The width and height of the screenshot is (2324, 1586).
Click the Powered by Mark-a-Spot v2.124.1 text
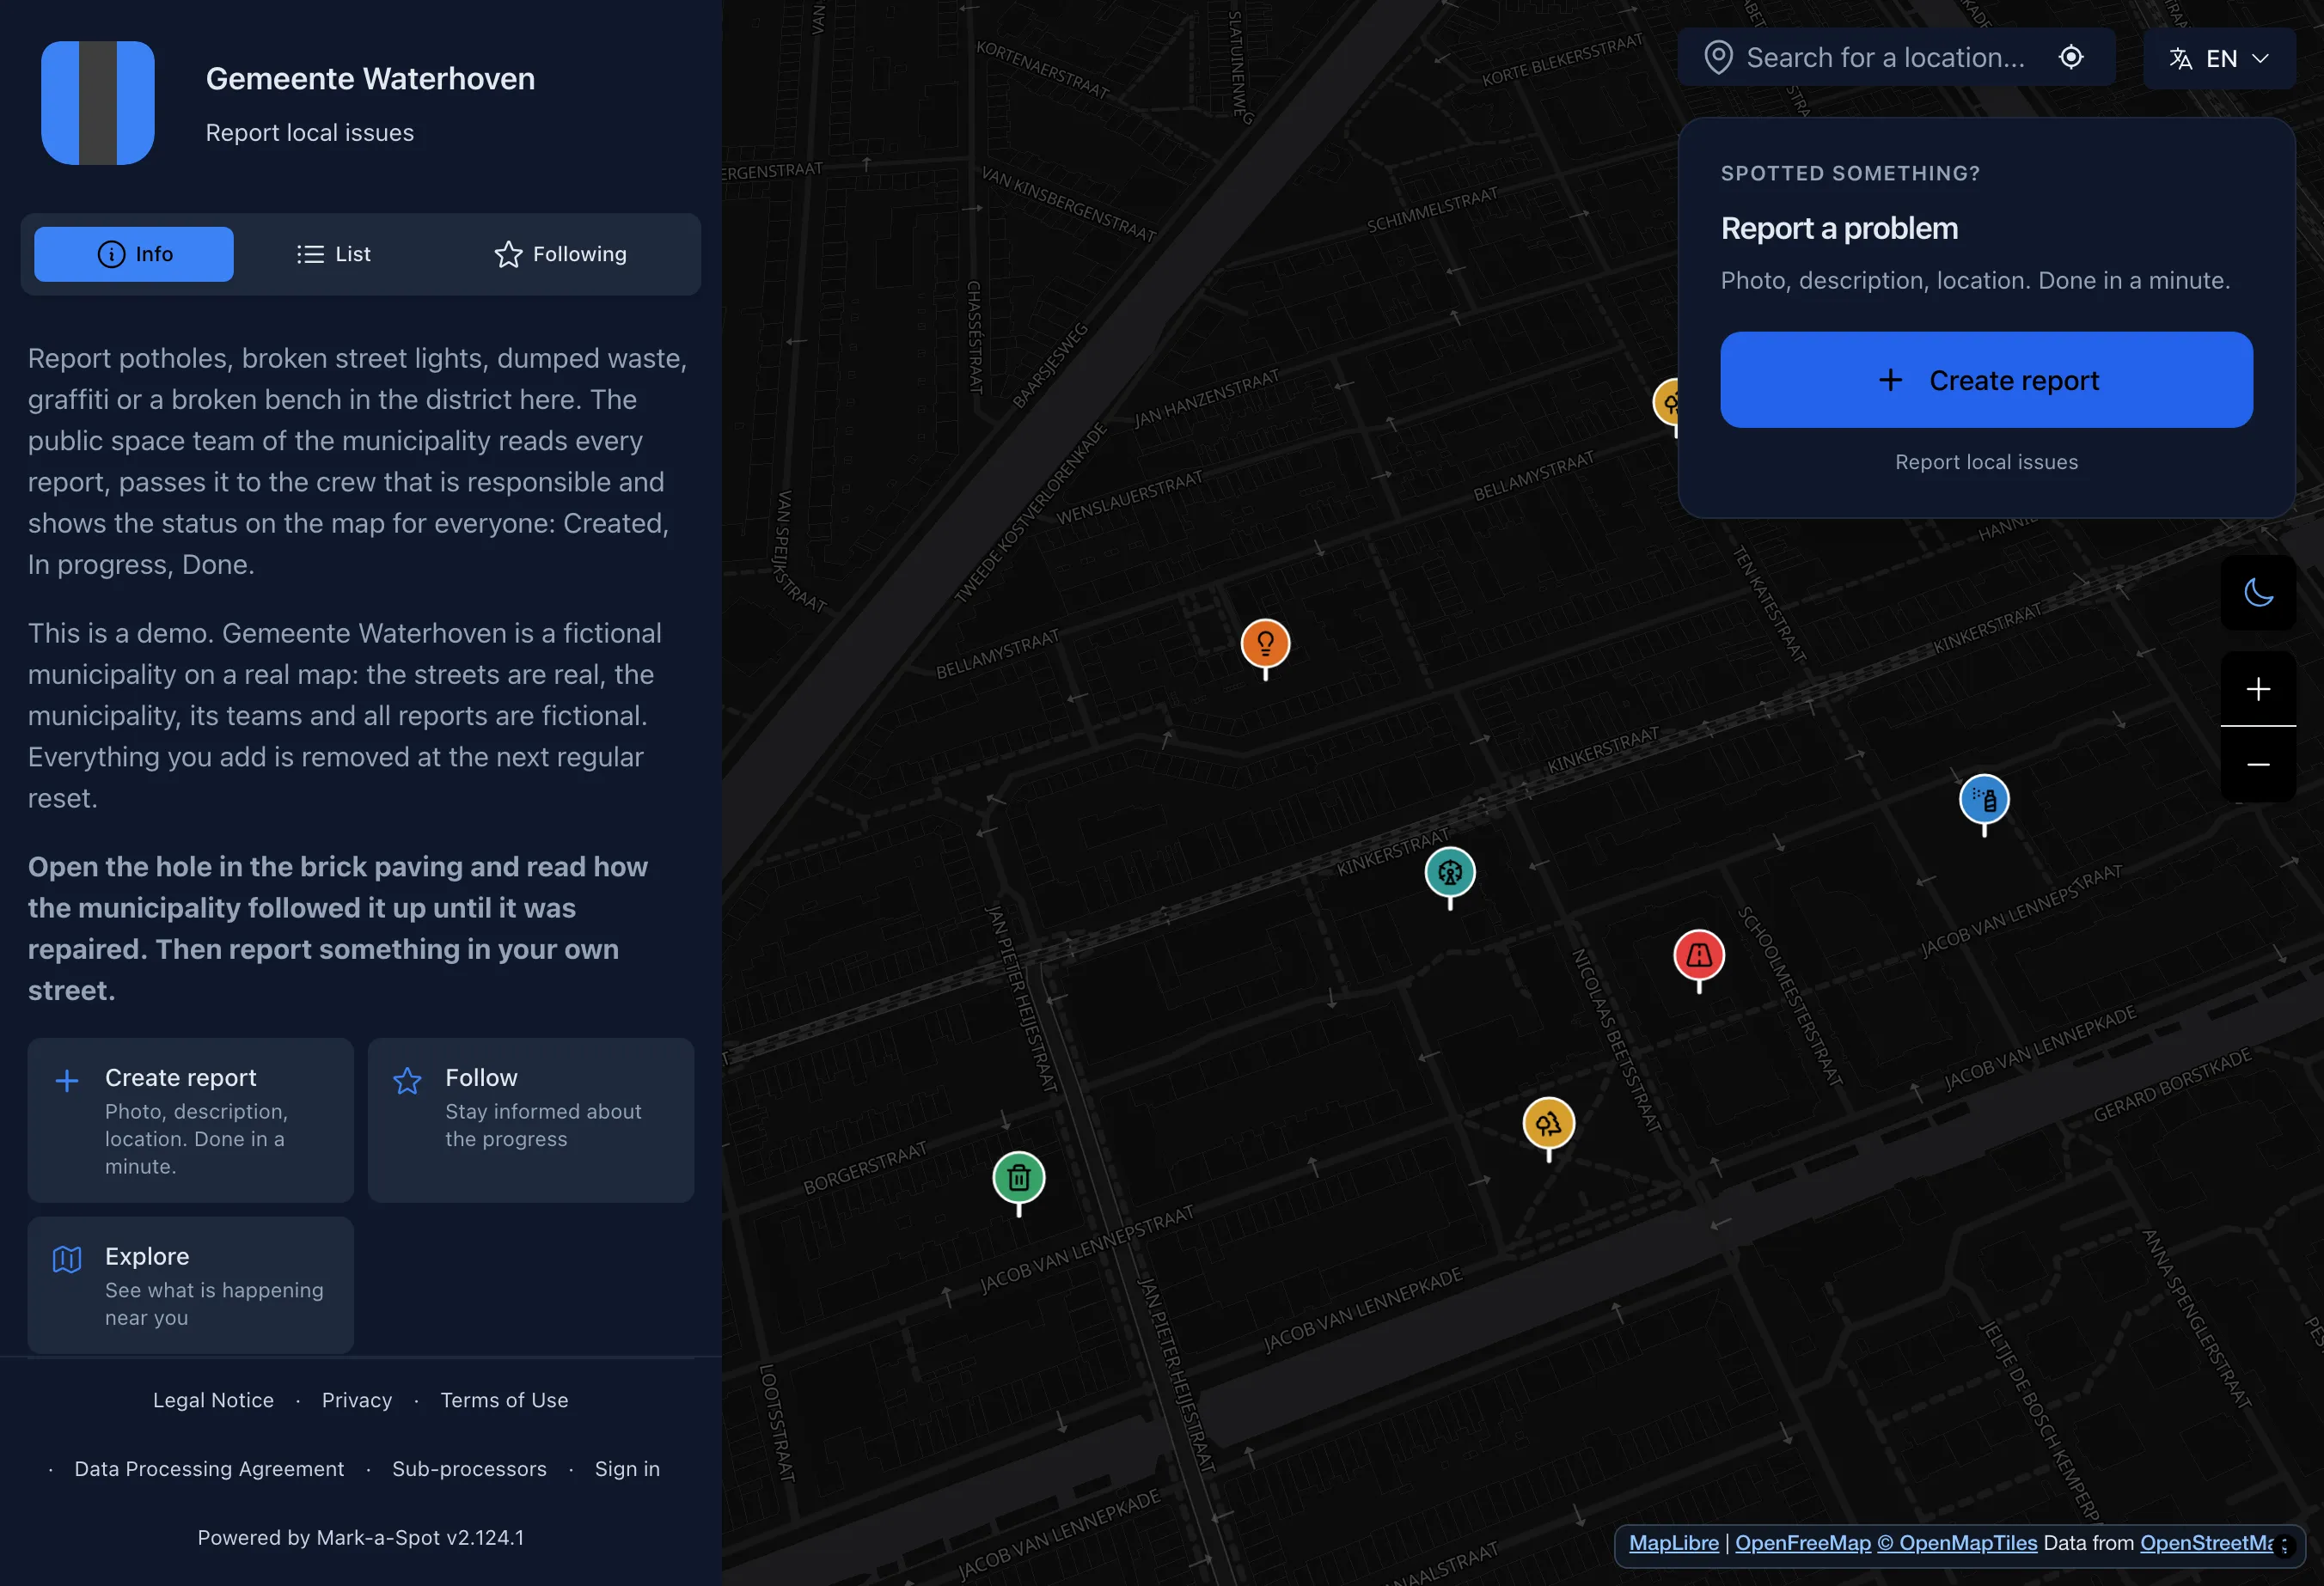[x=360, y=1537]
